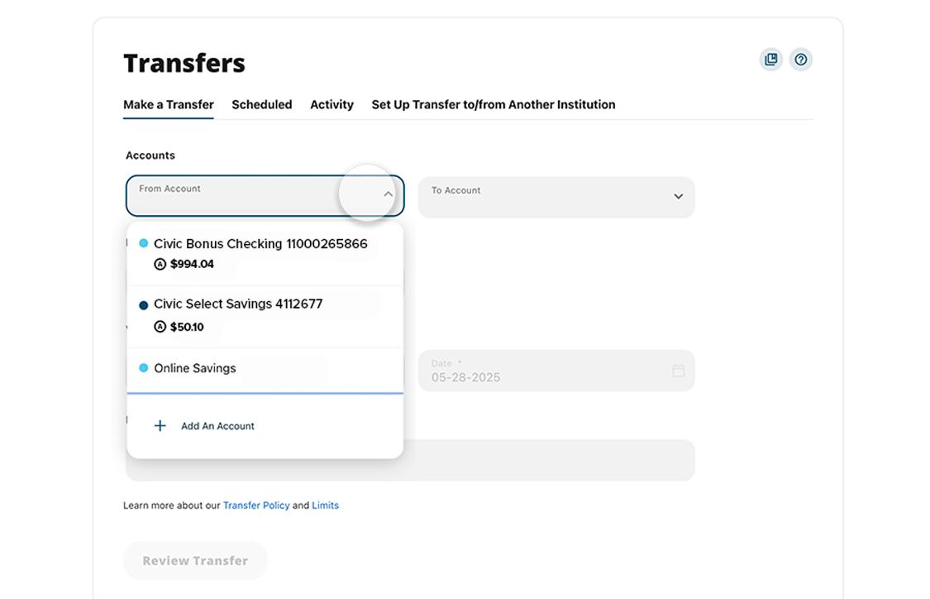930x599 pixels.
Task: Choose Civic Bonus Checking 11000265866 account
Action: coord(265,254)
